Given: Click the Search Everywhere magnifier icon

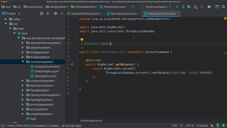Looking at the screenshot, I should click(223, 7).
